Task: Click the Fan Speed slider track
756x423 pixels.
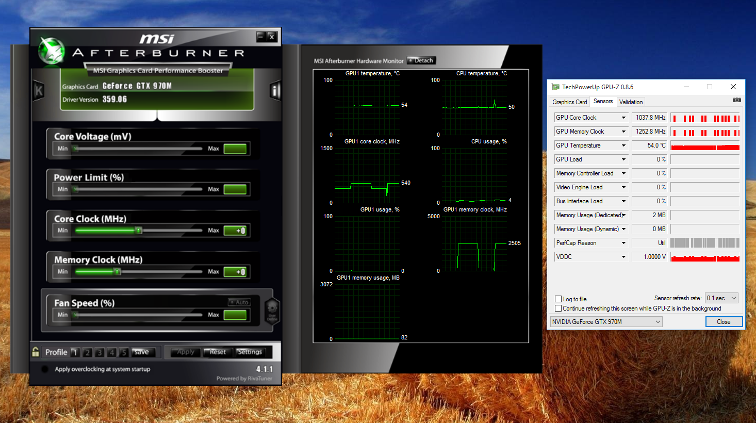Action: pos(138,315)
